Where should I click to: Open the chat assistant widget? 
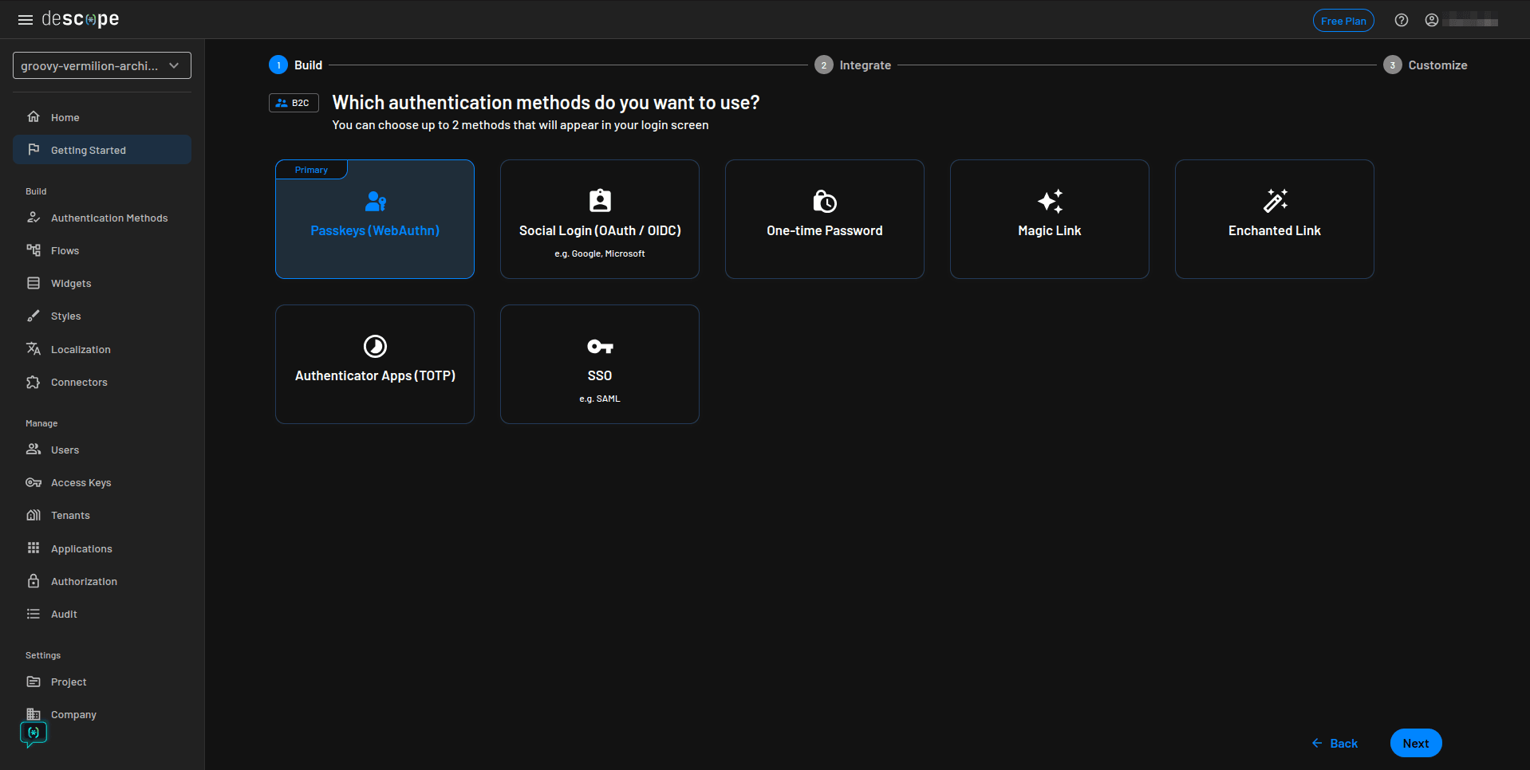pos(33,733)
